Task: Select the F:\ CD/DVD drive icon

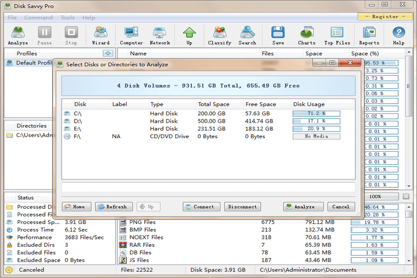Action: 67,137
